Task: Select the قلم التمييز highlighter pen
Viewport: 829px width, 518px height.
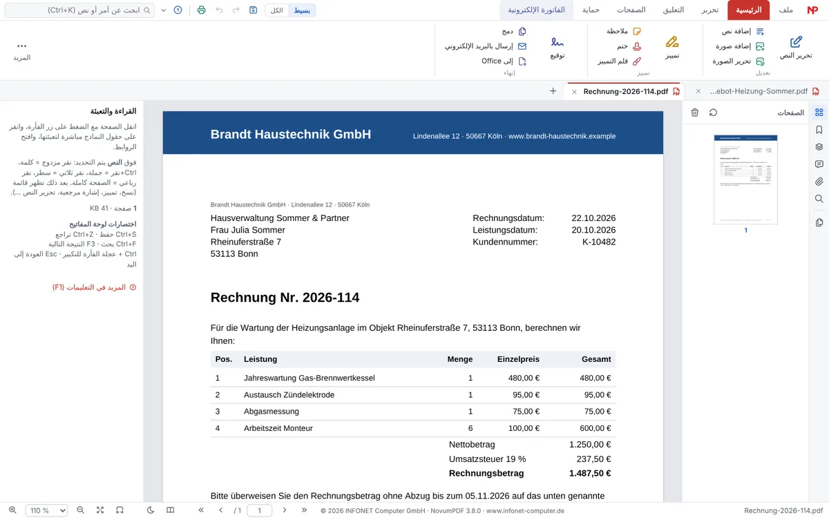Action: pos(620,61)
